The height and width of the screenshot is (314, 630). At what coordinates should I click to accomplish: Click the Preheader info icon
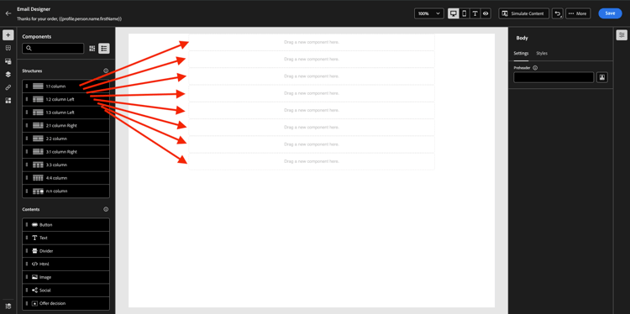click(535, 68)
